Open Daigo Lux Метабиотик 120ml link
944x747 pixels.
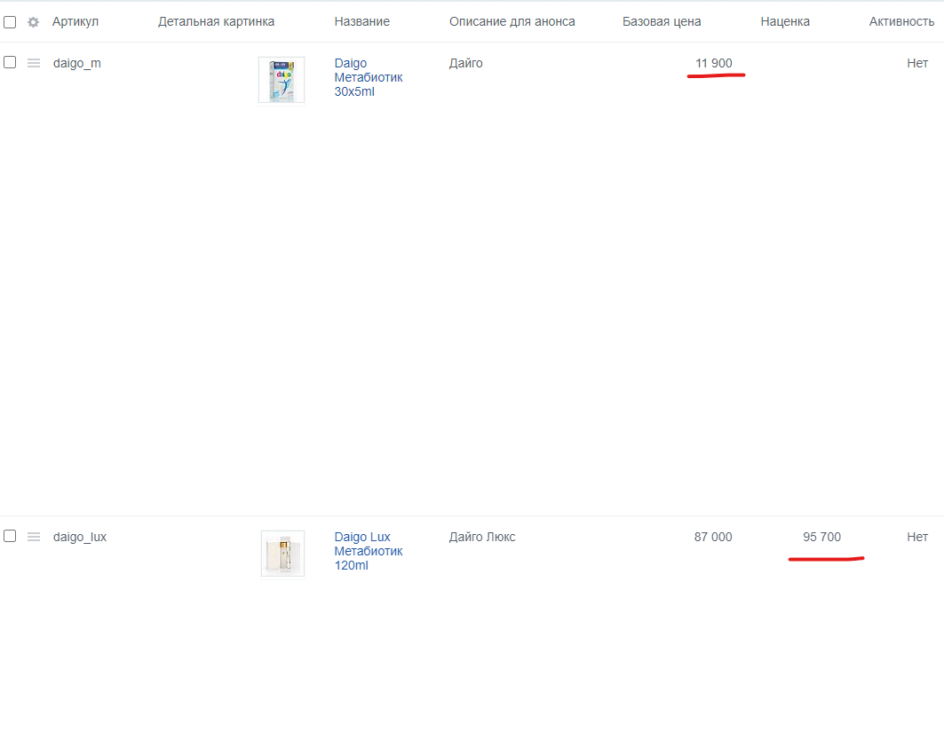click(369, 551)
